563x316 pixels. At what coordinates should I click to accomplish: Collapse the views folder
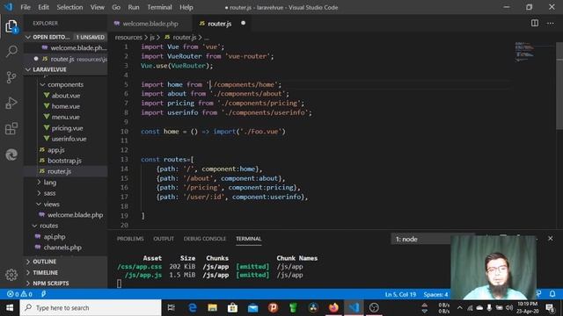39,204
